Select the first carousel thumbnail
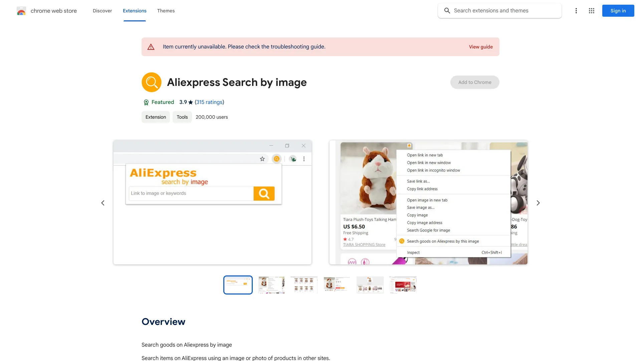This screenshot has height=361, width=641. (x=238, y=285)
